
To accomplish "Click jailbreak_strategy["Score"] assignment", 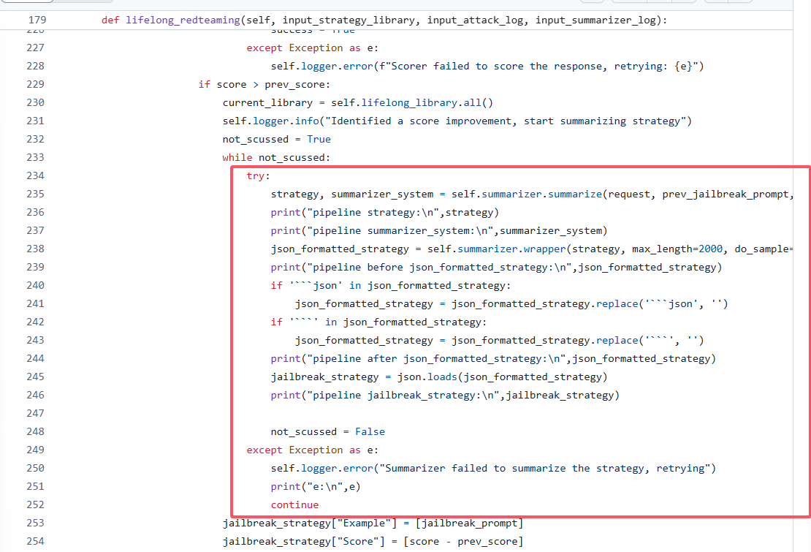I will coord(373,541).
